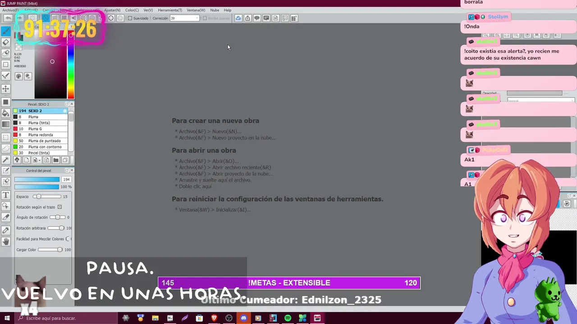Open the Ventana(W) menu
This screenshot has width=577, height=324.
[x=196, y=10]
